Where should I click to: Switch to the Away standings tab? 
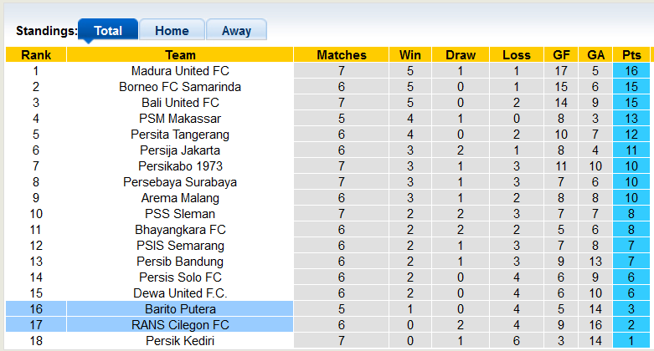tap(236, 31)
